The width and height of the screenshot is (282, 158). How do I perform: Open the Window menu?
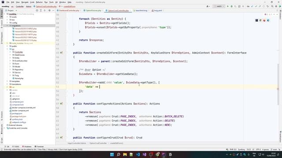coord(63,2)
